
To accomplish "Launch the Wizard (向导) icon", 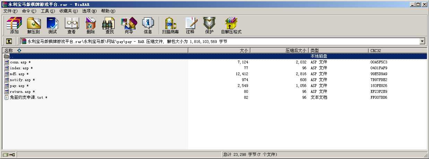I will click(x=129, y=25).
